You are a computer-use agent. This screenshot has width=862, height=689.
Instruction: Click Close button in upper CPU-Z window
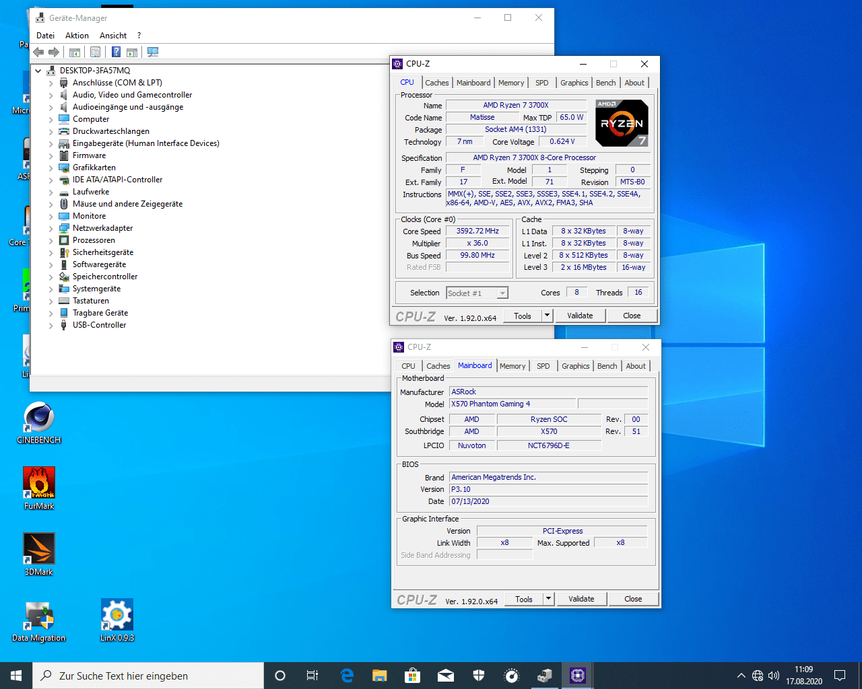tap(632, 316)
